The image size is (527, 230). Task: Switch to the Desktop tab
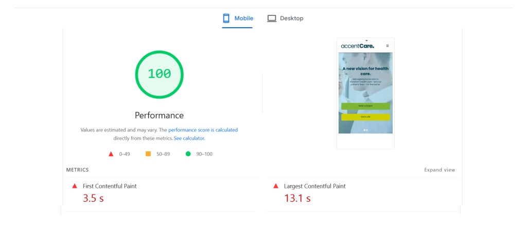pos(285,18)
